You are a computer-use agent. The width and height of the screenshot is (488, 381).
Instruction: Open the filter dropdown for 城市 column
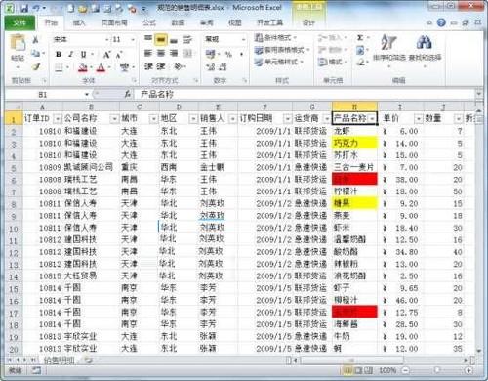[x=153, y=119]
